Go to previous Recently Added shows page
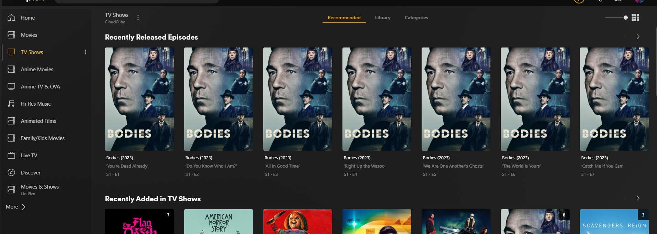 pos(625,198)
